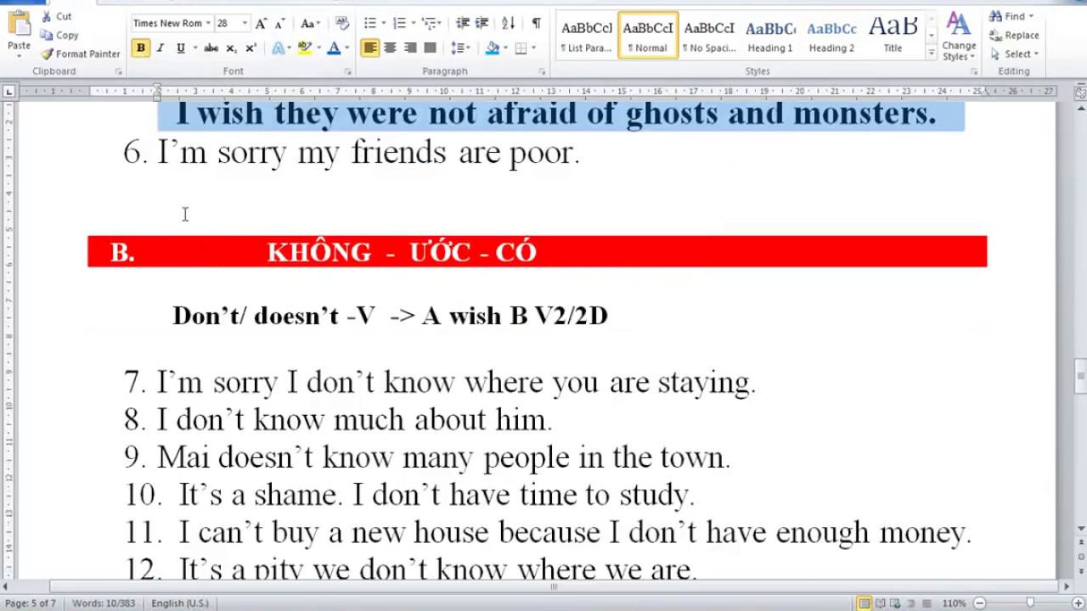
Task: Open the Change Case dropdown
Action: pos(310,23)
